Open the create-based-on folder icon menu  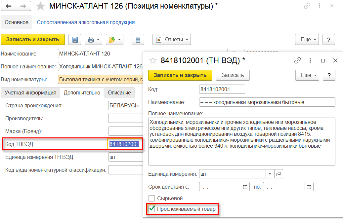click(115, 40)
